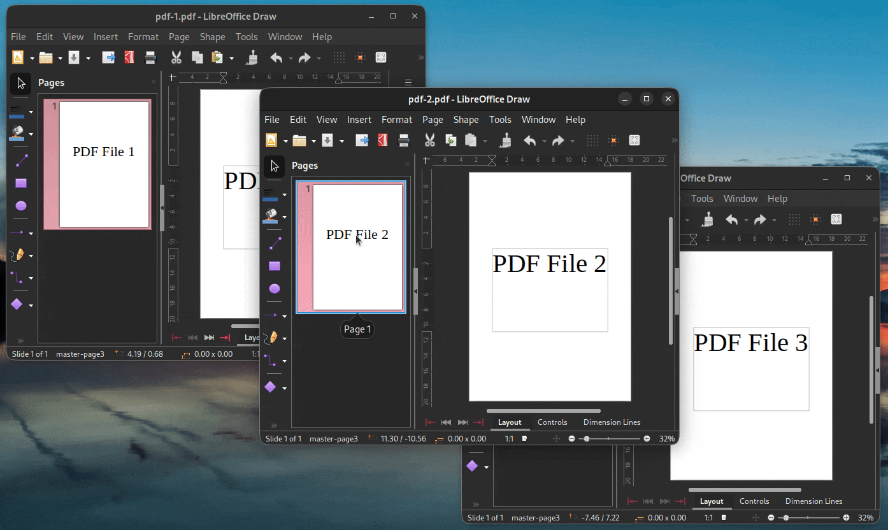This screenshot has height=530, width=888.
Task: Switch to the Controls tab
Action: [x=552, y=422]
